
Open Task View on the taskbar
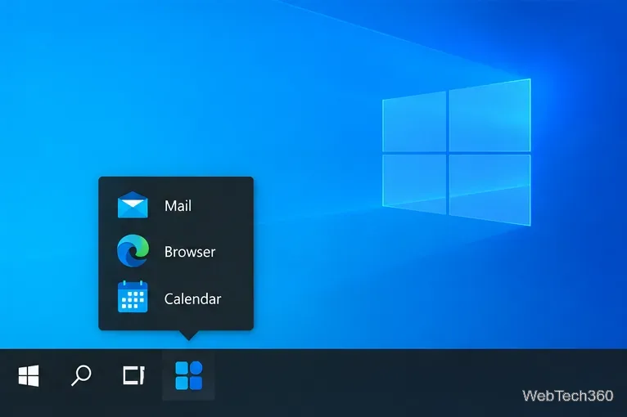click(x=133, y=375)
